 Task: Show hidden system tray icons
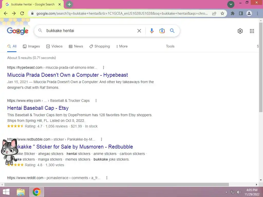(x=226, y=192)
